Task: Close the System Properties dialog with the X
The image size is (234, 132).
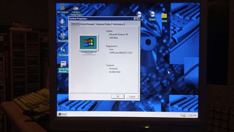Action: click(138, 18)
